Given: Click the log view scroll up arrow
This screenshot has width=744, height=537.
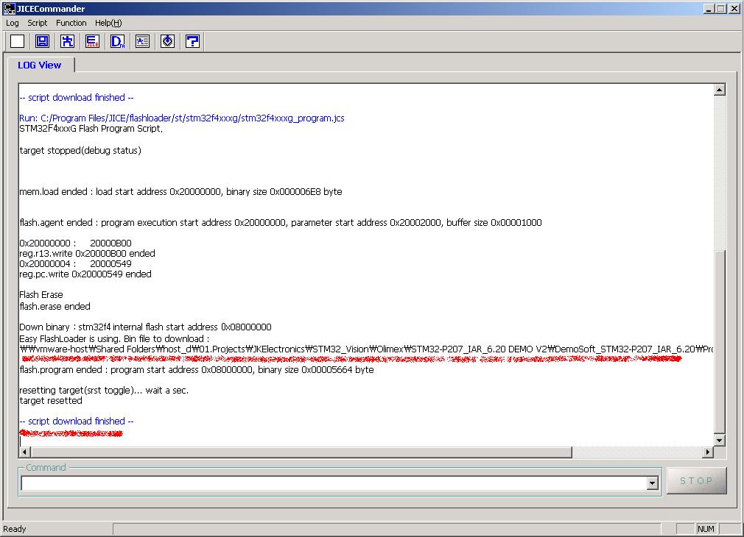Looking at the screenshot, I should 720,90.
